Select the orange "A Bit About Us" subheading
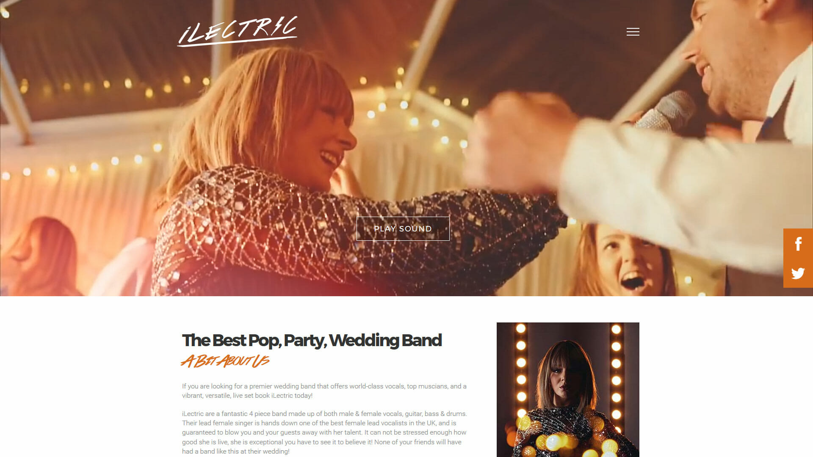This screenshot has width=813, height=457. [225, 361]
